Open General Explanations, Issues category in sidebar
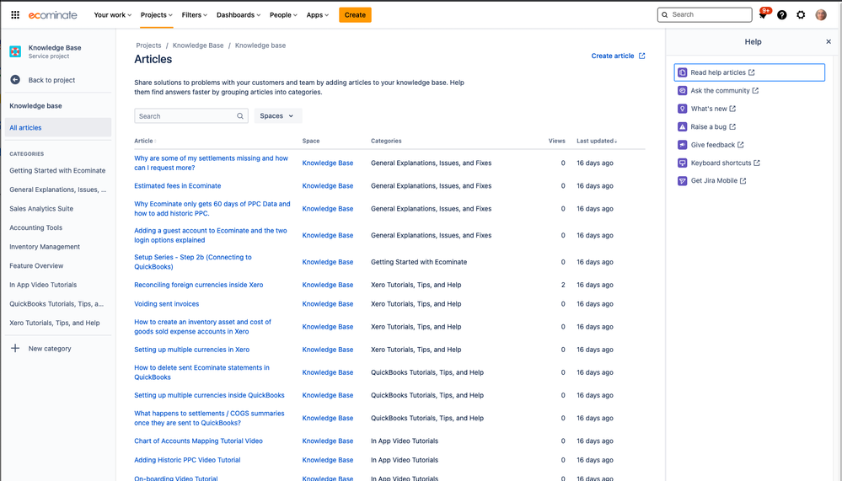842x481 pixels. pyautogui.click(x=58, y=190)
